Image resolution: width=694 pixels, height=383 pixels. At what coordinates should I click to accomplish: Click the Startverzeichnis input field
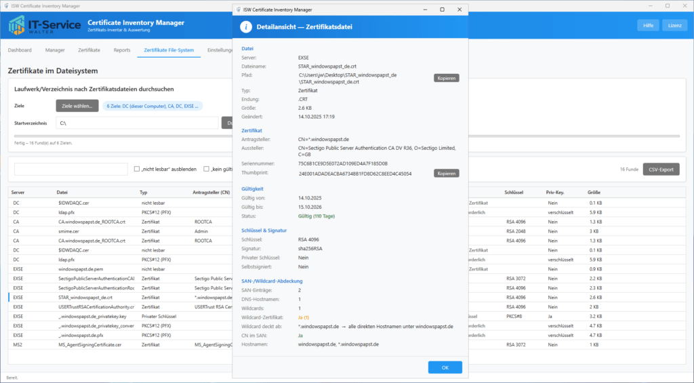pos(137,123)
